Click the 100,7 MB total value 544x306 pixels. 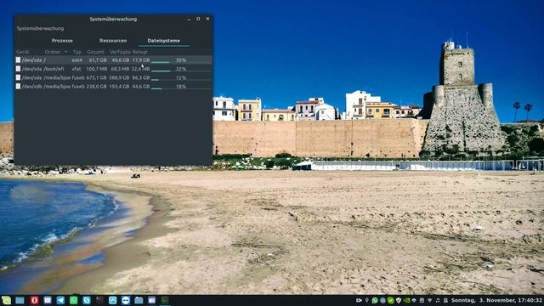[96, 69]
